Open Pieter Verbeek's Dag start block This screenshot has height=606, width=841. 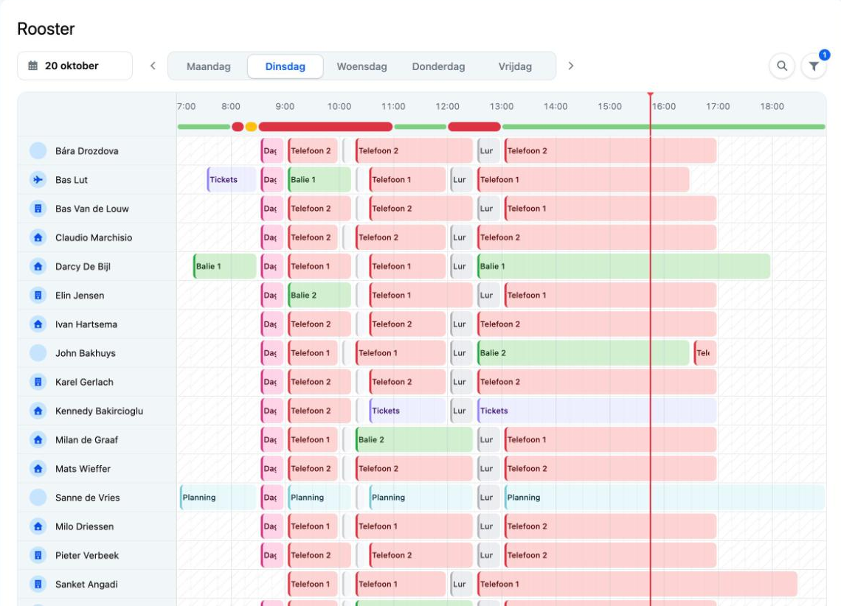tap(272, 556)
